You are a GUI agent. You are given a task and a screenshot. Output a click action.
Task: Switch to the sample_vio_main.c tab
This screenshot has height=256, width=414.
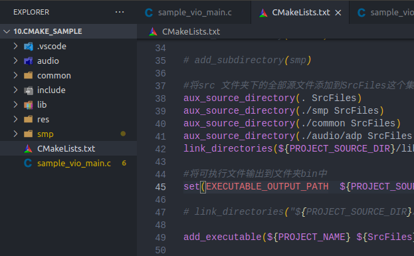pyautogui.click(x=189, y=13)
